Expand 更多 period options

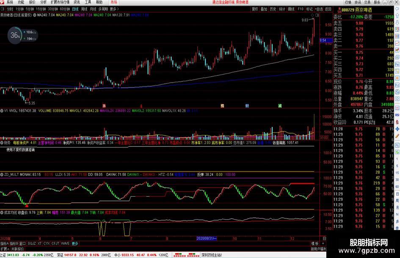(114, 9)
